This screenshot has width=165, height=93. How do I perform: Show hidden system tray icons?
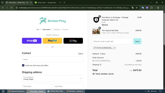[x=145, y=91]
